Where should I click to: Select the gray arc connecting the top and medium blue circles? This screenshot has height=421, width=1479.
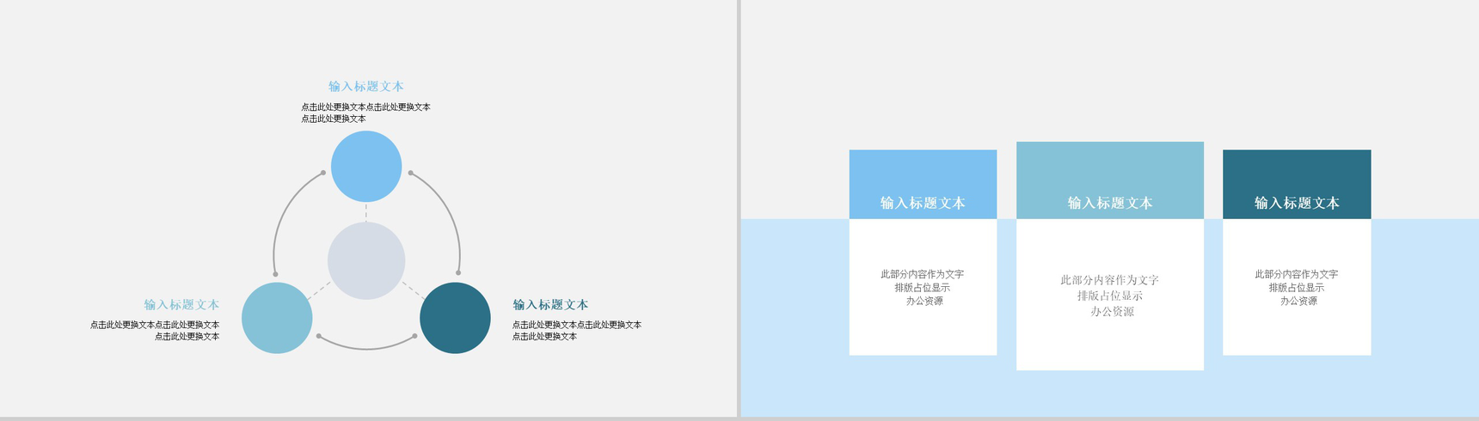coord(285,210)
